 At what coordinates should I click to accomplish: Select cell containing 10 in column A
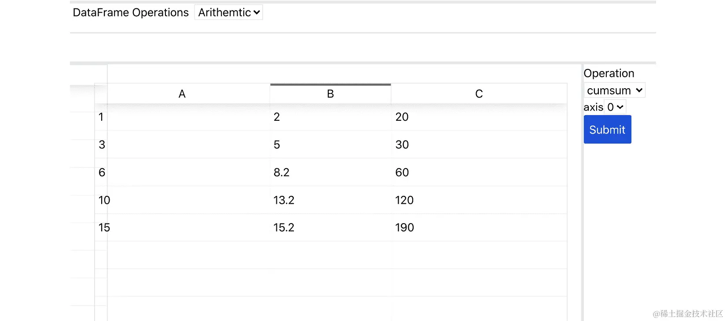(182, 200)
